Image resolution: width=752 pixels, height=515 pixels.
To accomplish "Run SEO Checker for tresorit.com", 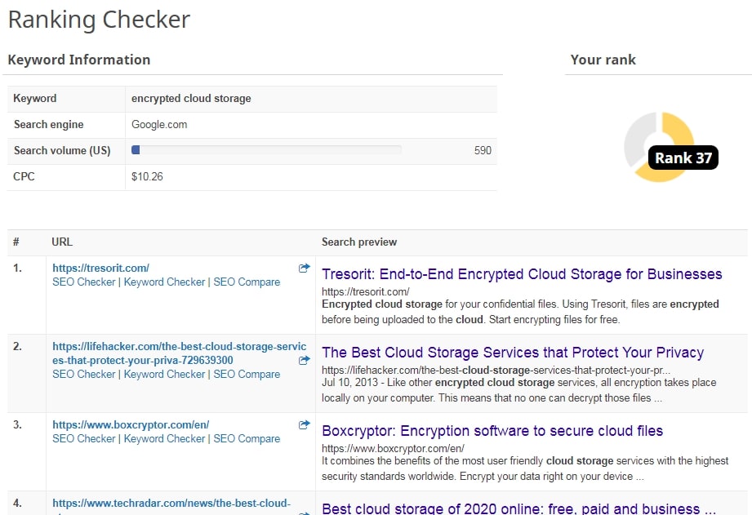I will coord(84,282).
